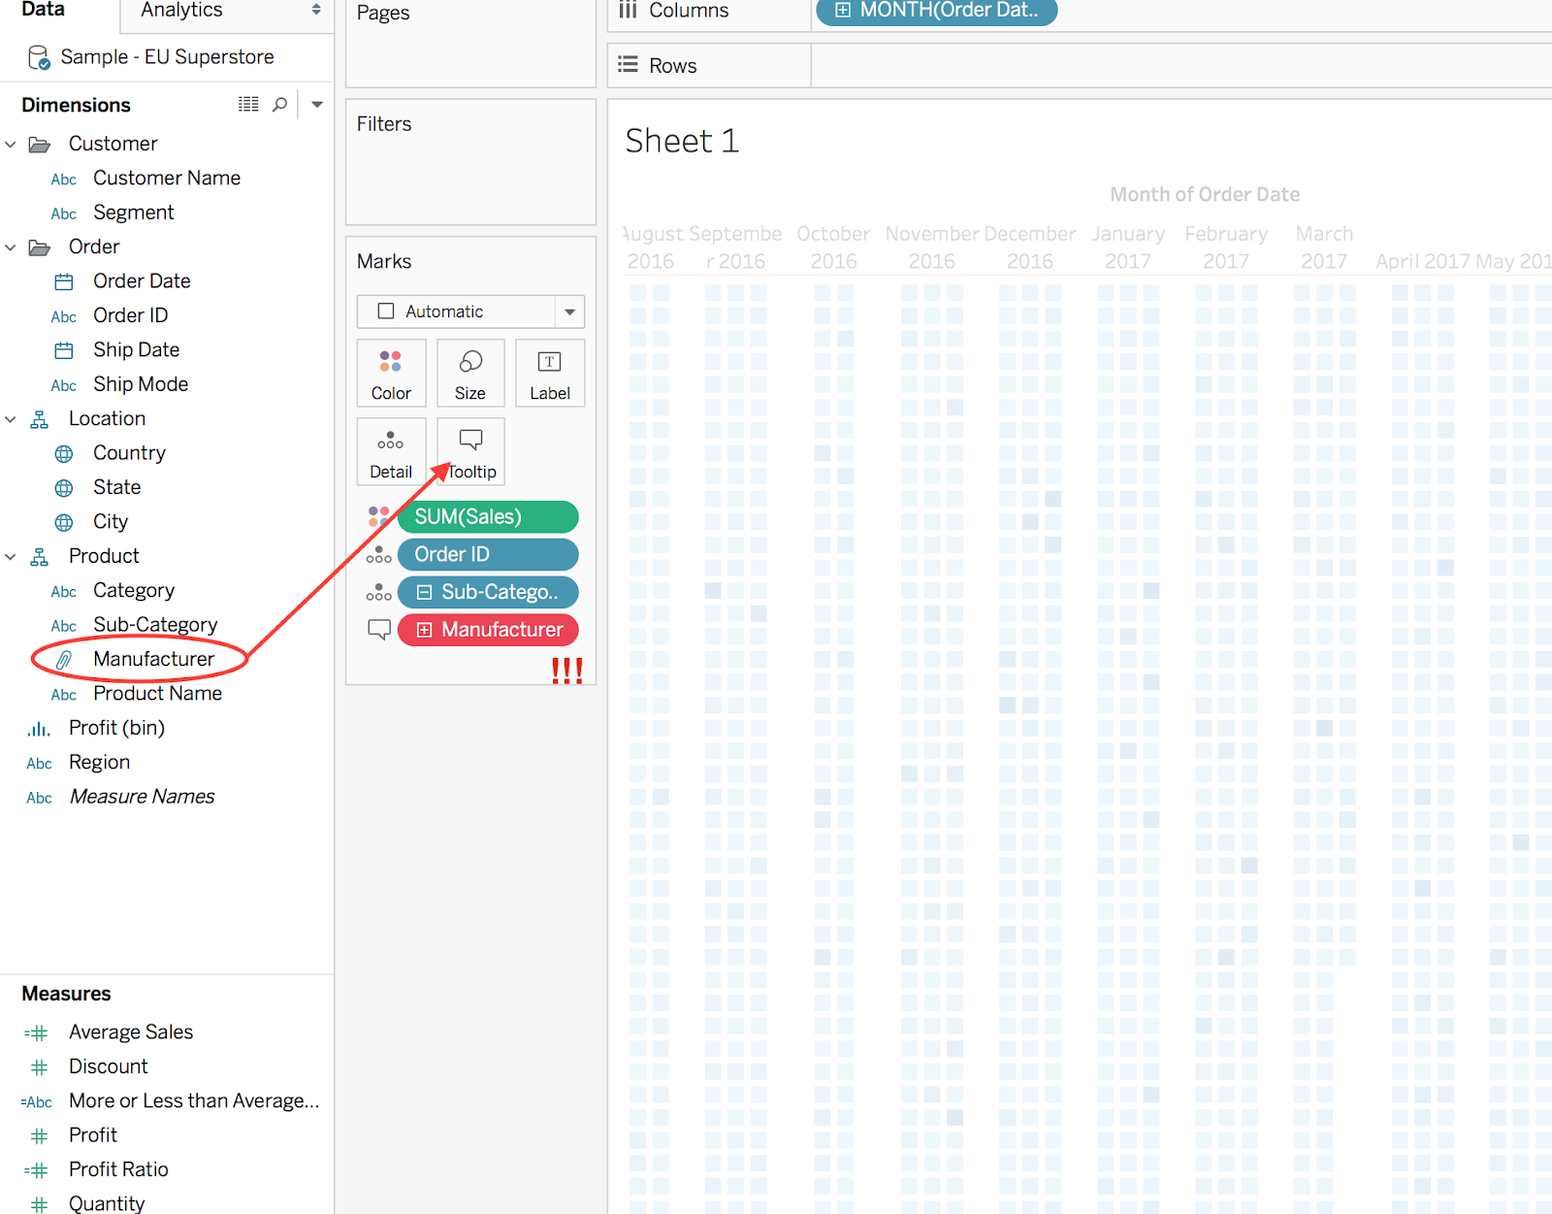The height and width of the screenshot is (1214, 1552).
Task: Collapse the Sub-Category pill minus box
Action: pos(424,592)
